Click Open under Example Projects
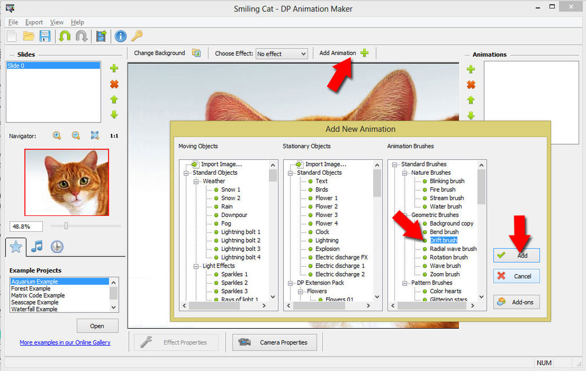Viewport: 586px width, 371px height. (x=97, y=326)
